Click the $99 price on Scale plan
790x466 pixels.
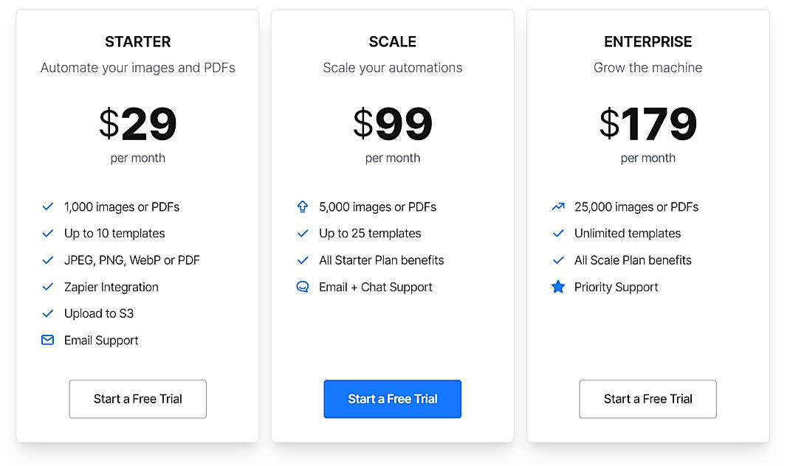pyautogui.click(x=392, y=124)
